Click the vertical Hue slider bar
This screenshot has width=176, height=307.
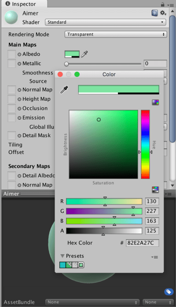click(145, 144)
